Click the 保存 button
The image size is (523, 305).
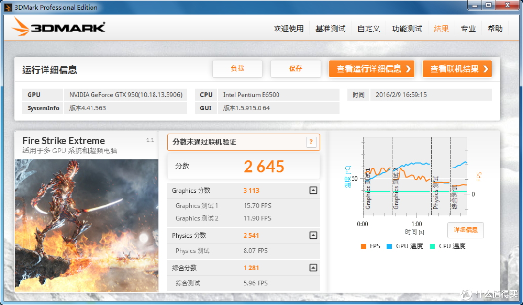(295, 69)
